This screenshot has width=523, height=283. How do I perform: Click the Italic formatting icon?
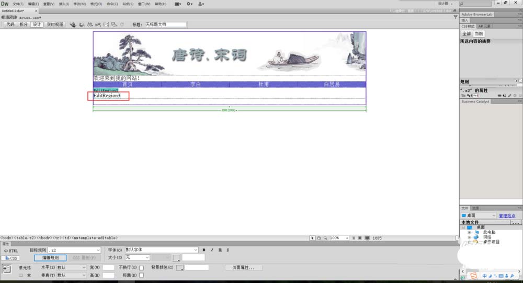coord(211,250)
